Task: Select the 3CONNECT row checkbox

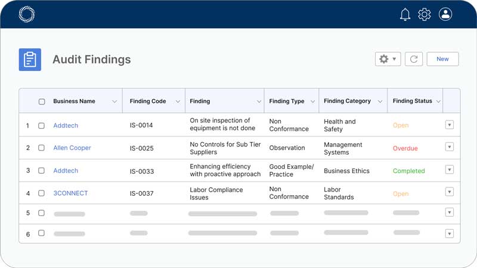Action: tap(42, 193)
